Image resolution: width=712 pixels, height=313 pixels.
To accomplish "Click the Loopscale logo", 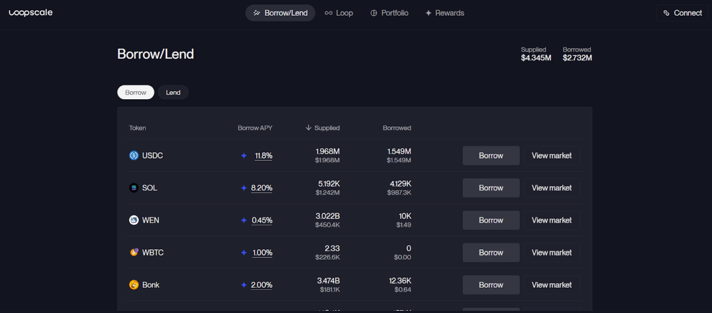I will [x=31, y=12].
